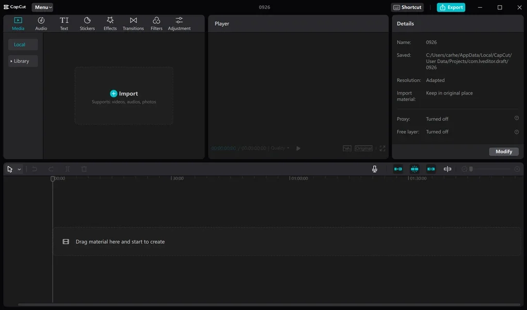The width and height of the screenshot is (527, 310).
Task: Open the Effects panel
Action: click(109, 23)
